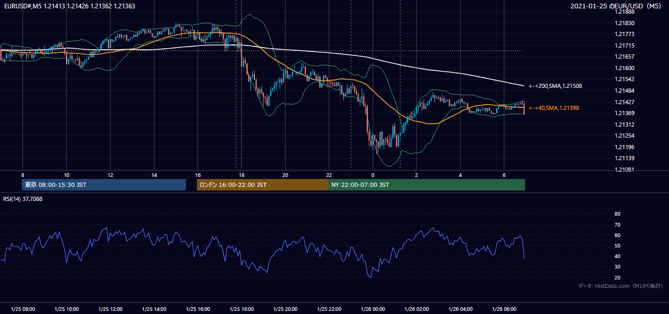Screen dimensions: 669x314
Task: Select price axis label 1.21139
Action: (x=625, y=158)
